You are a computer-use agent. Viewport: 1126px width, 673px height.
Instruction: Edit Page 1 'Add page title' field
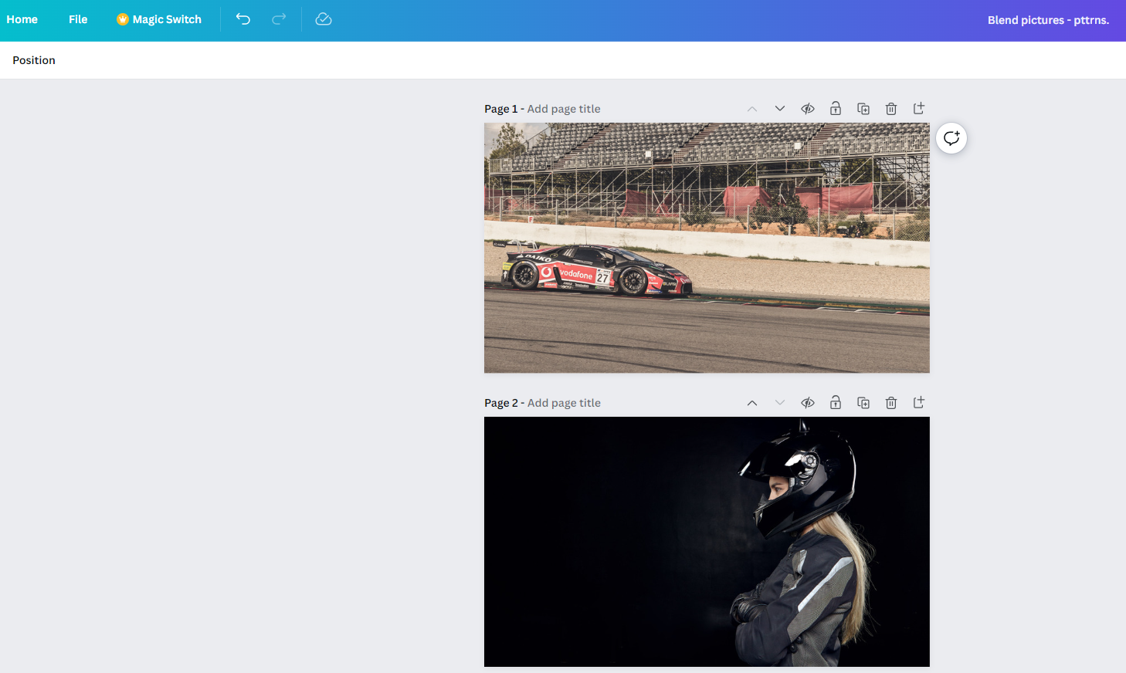click(x=564, y=109)
